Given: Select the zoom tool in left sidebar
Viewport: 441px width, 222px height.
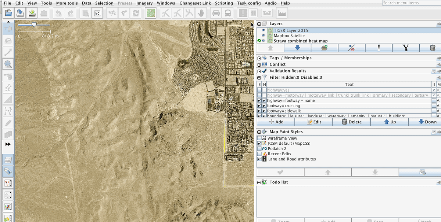Looking at the screenshot, I should [8, 64].
